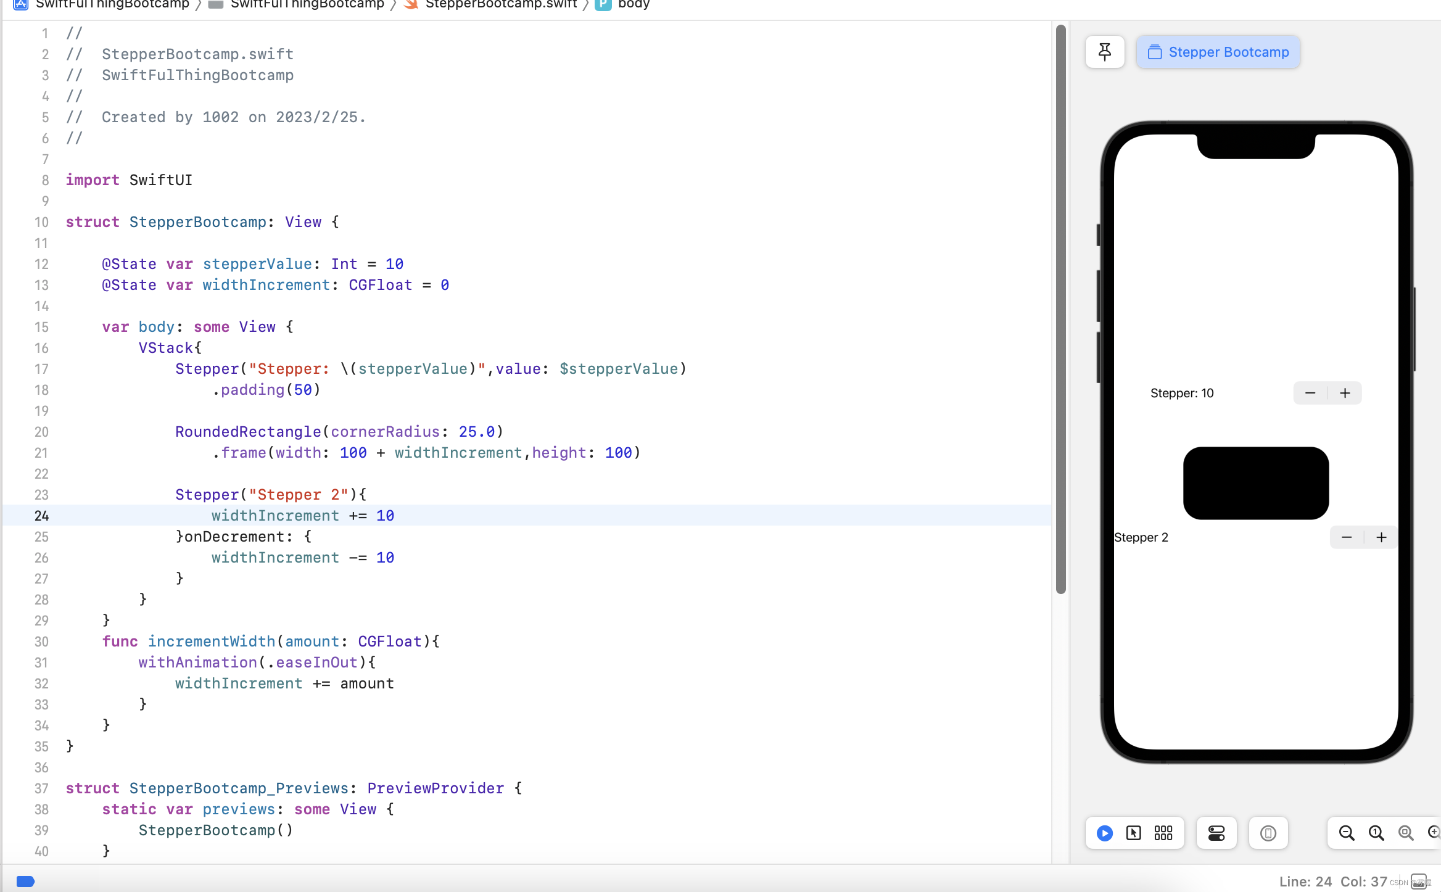Image resolution: width=1441 pixels, height=892 pixels.
Task: Click the blue status indicator at bottom left
Action: click(25, 881)
